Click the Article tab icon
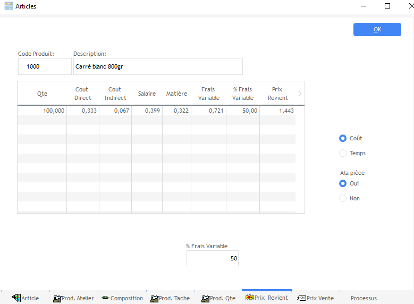This screenshot has height=304, width=414. tap(16, 298)
